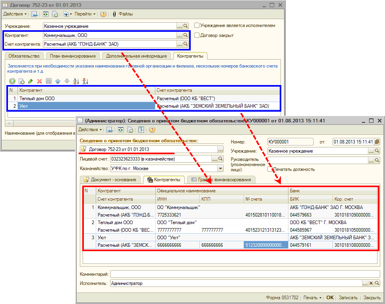The height and width of the screenshot is (304, 385).
Task: Click find-in-list icon in the Сведения window toolbar
Action: click(110, 130)
